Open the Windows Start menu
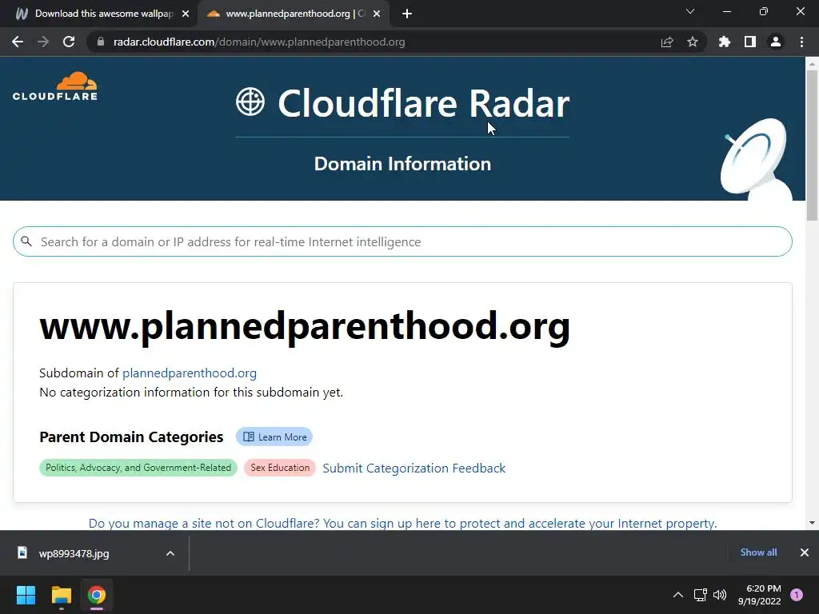This screenshot has width=819, height=614. (x=26, y=595)
